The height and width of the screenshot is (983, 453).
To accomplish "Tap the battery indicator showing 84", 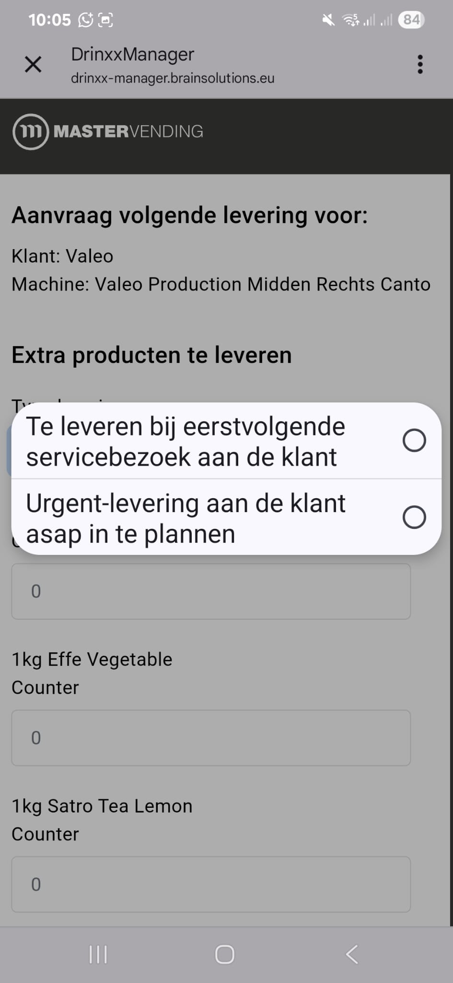I will [x=411, y=20].
